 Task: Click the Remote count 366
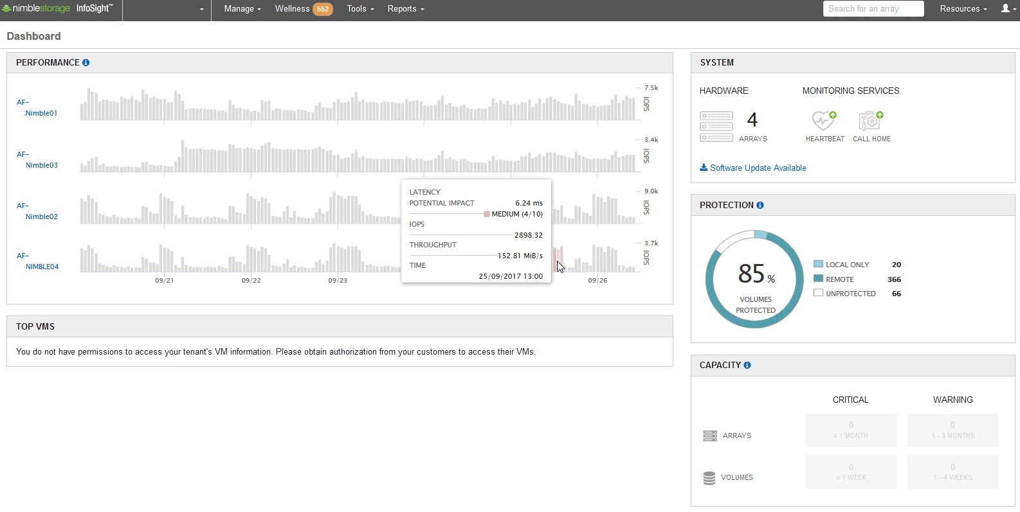point(894,279)
